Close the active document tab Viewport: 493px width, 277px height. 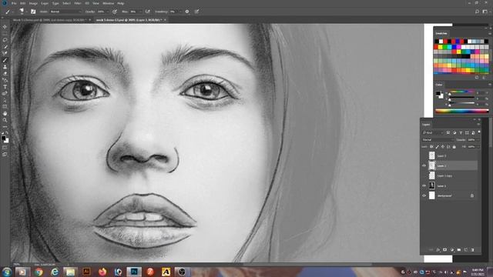pos(165,20)
